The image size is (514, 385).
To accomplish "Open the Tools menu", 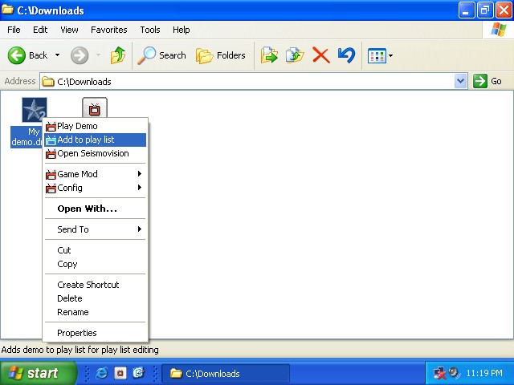I will [x=150, y=30].
